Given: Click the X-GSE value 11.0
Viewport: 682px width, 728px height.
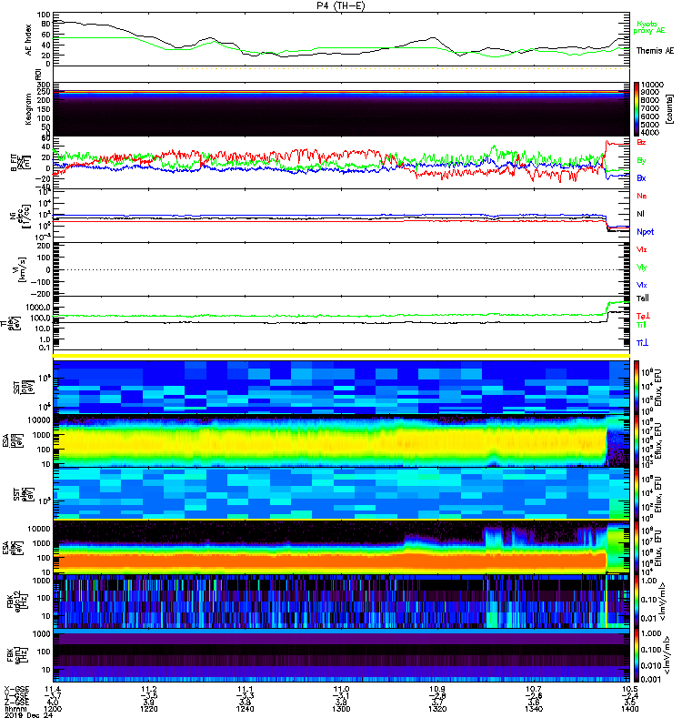Looking at the screenshot, I should [341, 689].
